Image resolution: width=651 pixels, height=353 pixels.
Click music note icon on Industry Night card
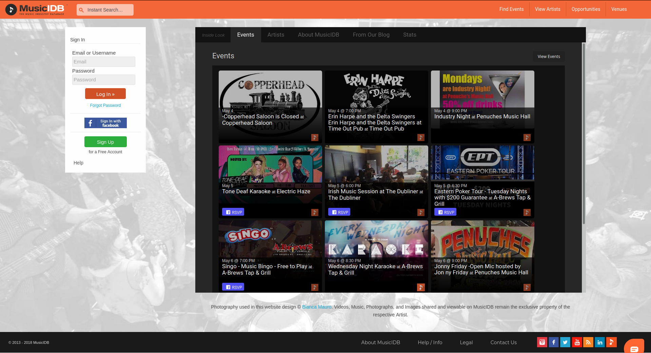click(x=527, y=137)
